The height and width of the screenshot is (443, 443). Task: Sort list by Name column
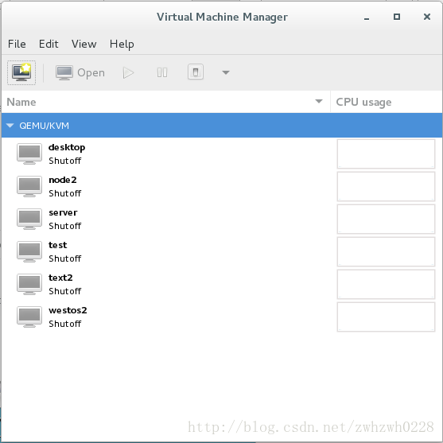[x=165, y=102]
